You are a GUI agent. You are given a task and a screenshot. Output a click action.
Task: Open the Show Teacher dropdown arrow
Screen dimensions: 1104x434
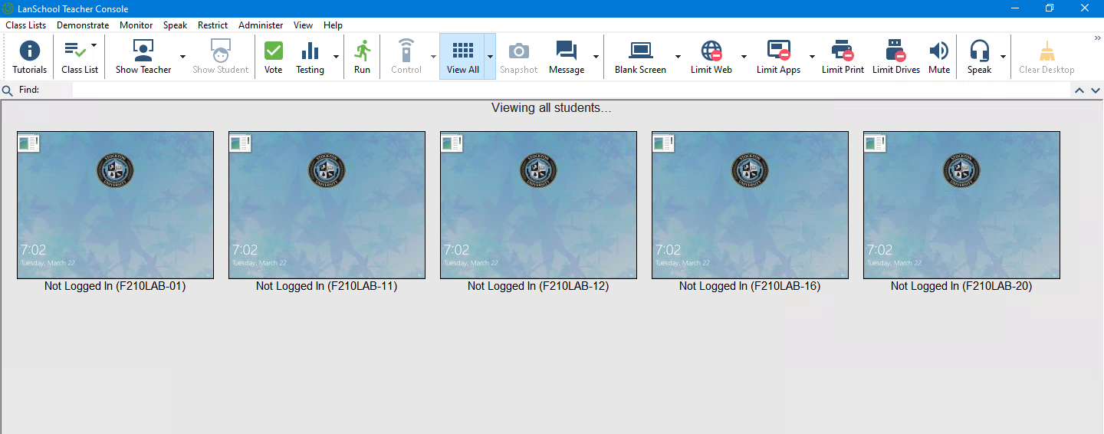point(182,57)
